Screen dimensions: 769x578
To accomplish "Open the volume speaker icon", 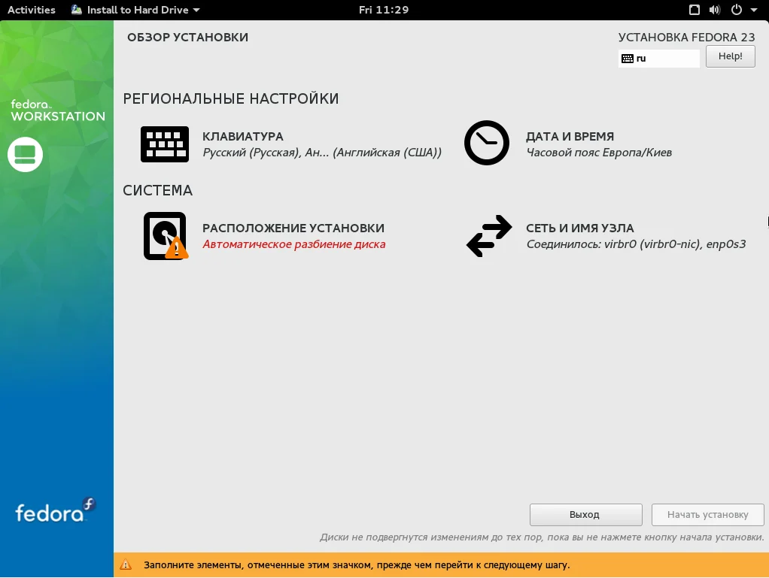I will (715, 10).
